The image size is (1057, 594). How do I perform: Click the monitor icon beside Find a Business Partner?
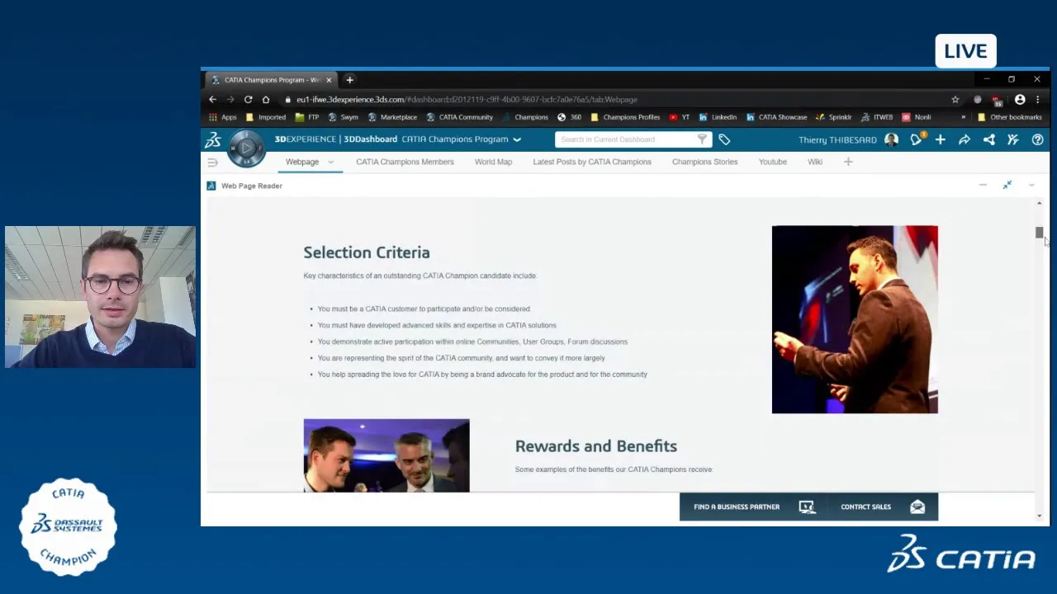(x=807, y=507)
